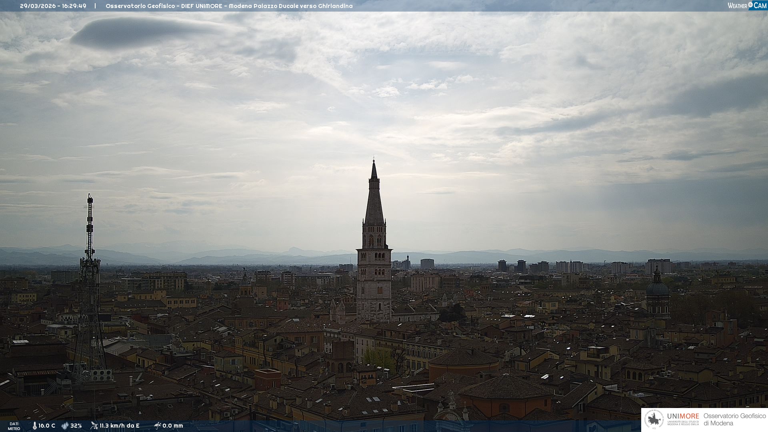Click the radio antenna lattice tower
The image size is (768, 432).
90,280
